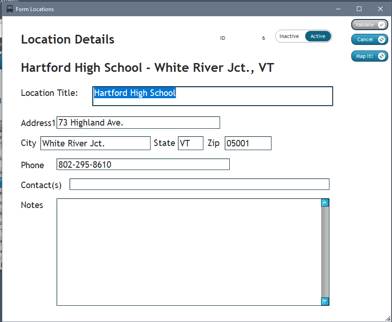Click inside the Notes text area

pos(189,252)
